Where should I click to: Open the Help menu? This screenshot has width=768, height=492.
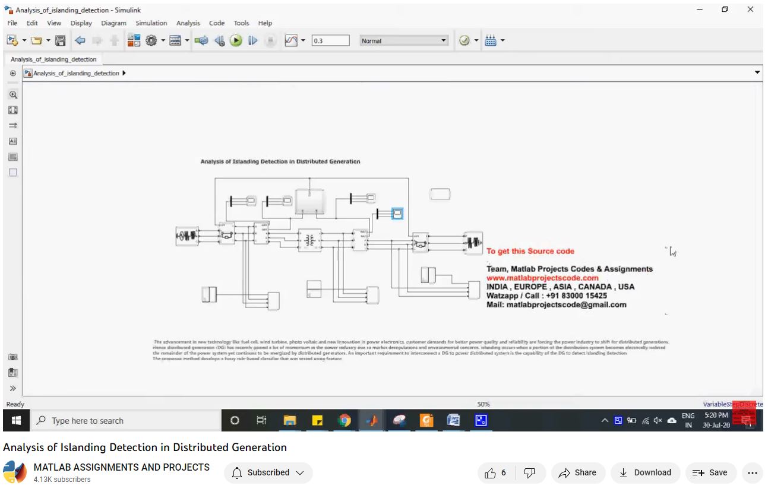(x=265, y=23)
